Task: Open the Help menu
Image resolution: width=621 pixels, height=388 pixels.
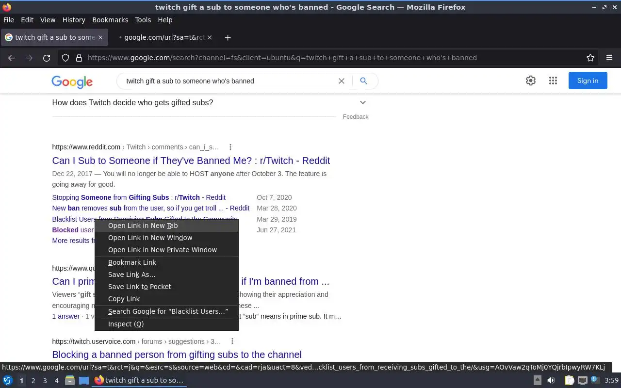Action: pos(165,20)
